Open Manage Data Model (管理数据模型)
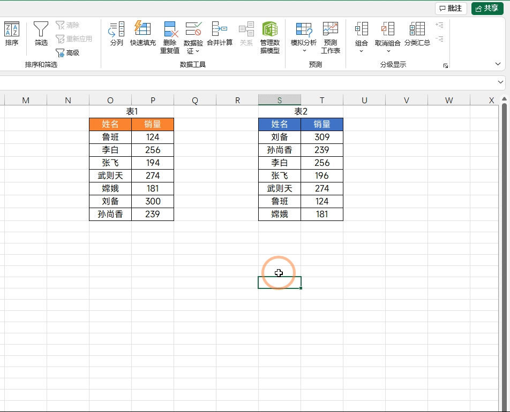This screenshot has height=412, width=510. (270, 37)
